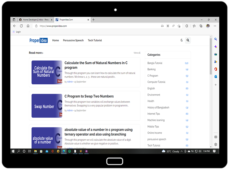This screenshot has height=171, width=229.
Task: Click the View all link
Action: click(x=137, y=53)
